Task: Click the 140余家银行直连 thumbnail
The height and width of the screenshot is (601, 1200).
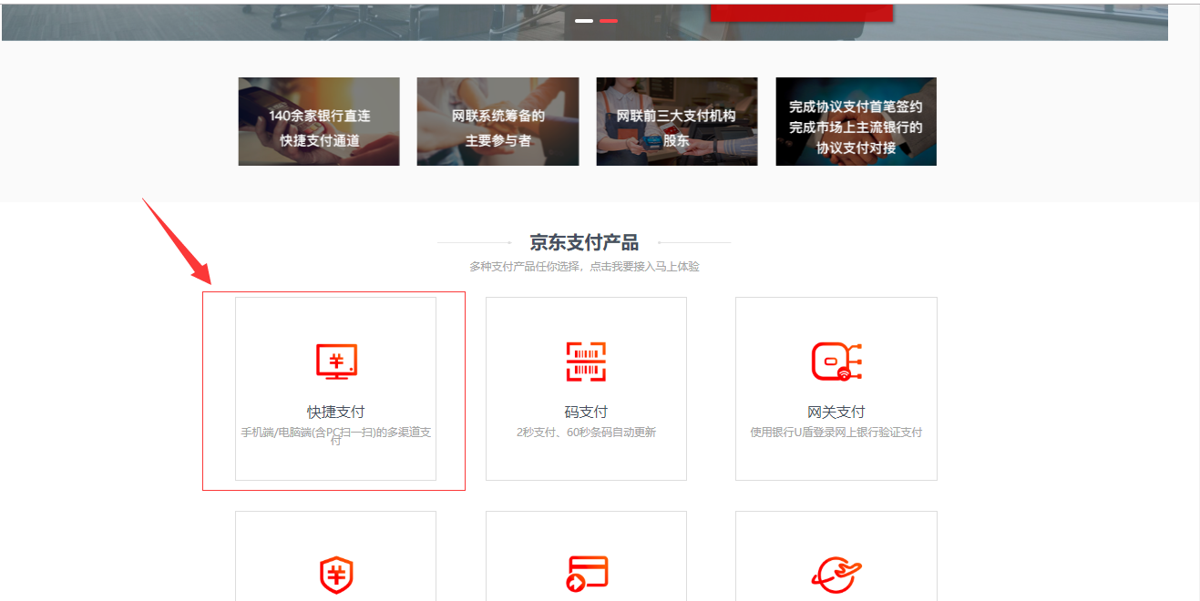Action: (x=319, y=122)
